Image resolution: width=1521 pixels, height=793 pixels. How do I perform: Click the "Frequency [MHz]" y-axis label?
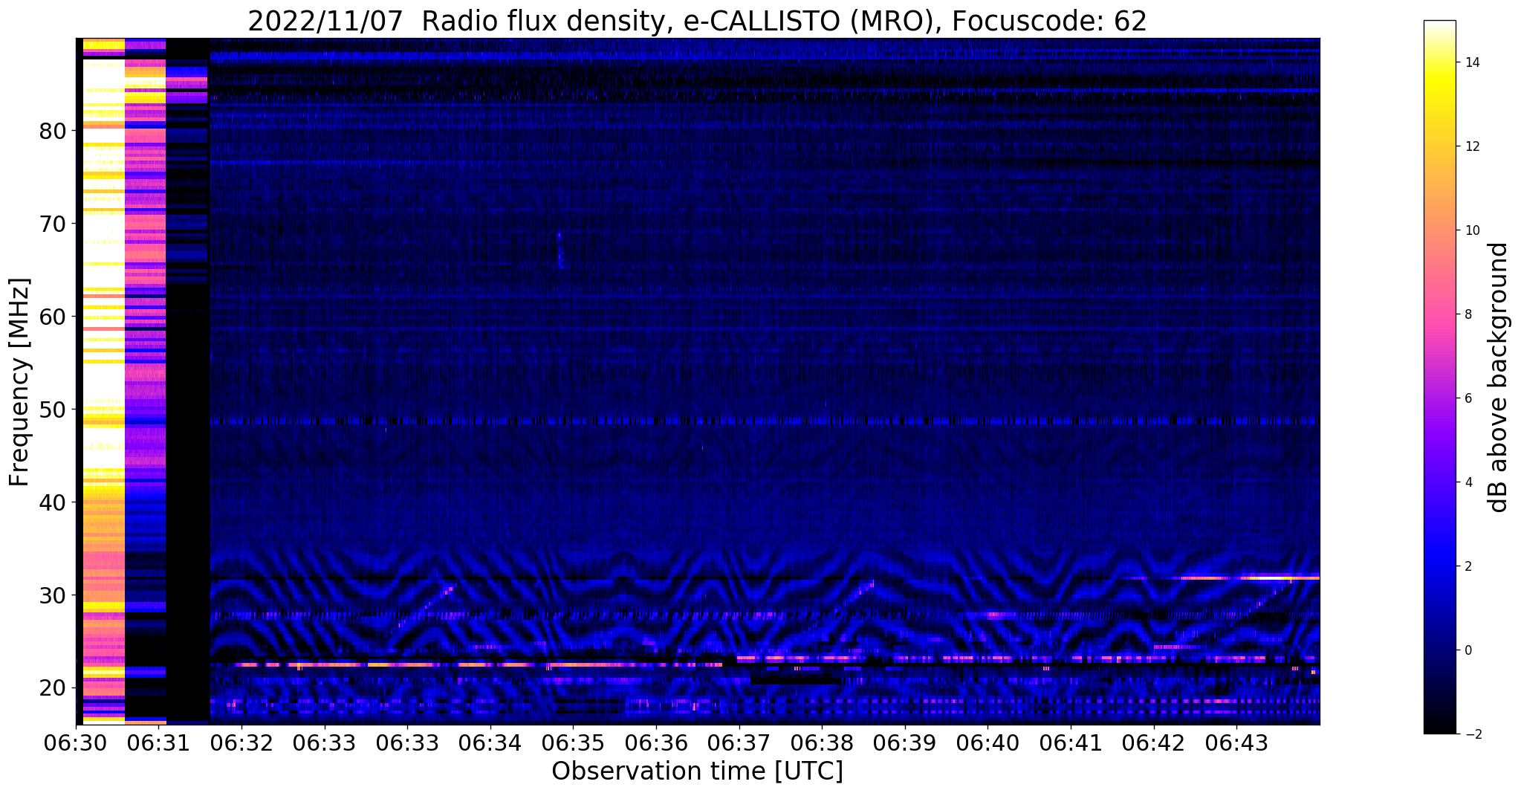tap(20, 382)
